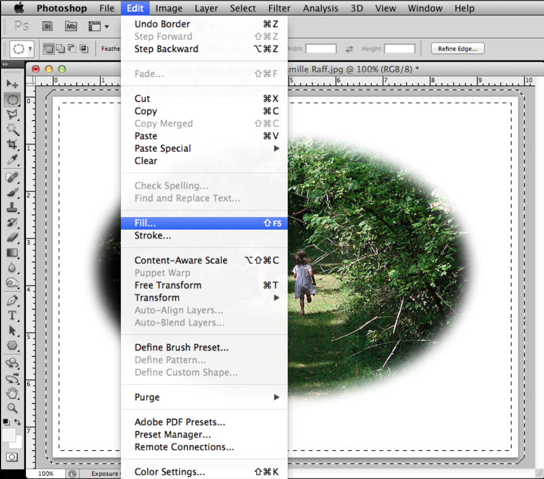Screen dimensions: 544x479
Task: Enable New Selection mode in options bar
Action: [49, 49]
